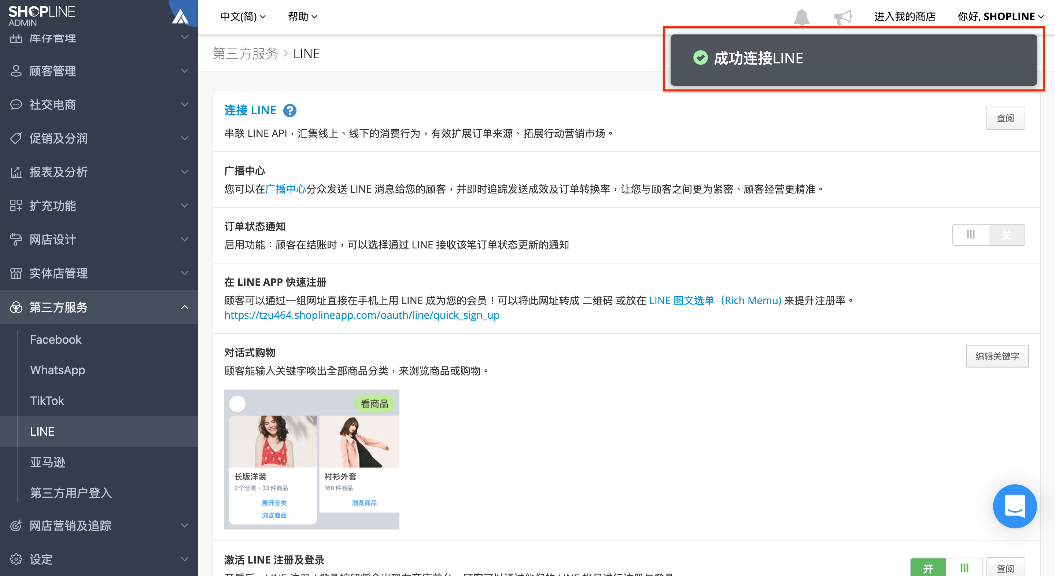Open the LINE 图文选单 (Rich Memu) link
Image resolution: width=1055 pixels, height=576 pixels.
tap(715, 300)
